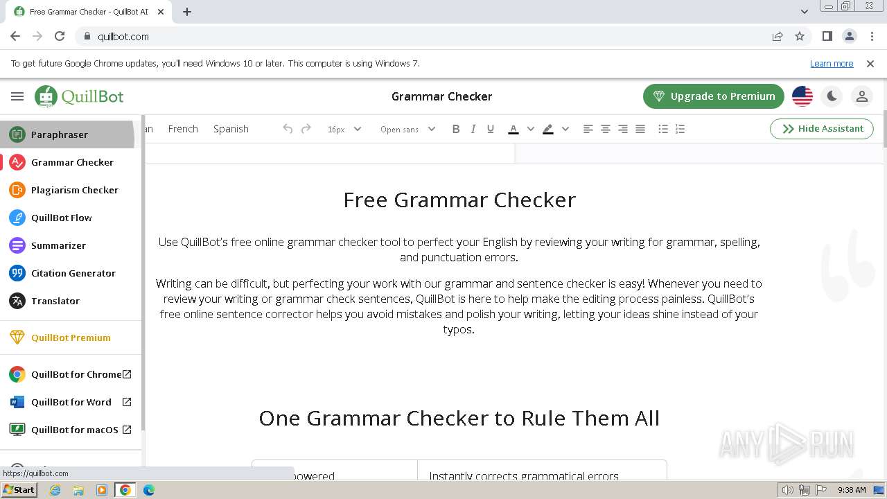Viewport: 887px width, 499px height.
Task: Open QuillBot Flow in the sidebar
Action: [70, 218]
